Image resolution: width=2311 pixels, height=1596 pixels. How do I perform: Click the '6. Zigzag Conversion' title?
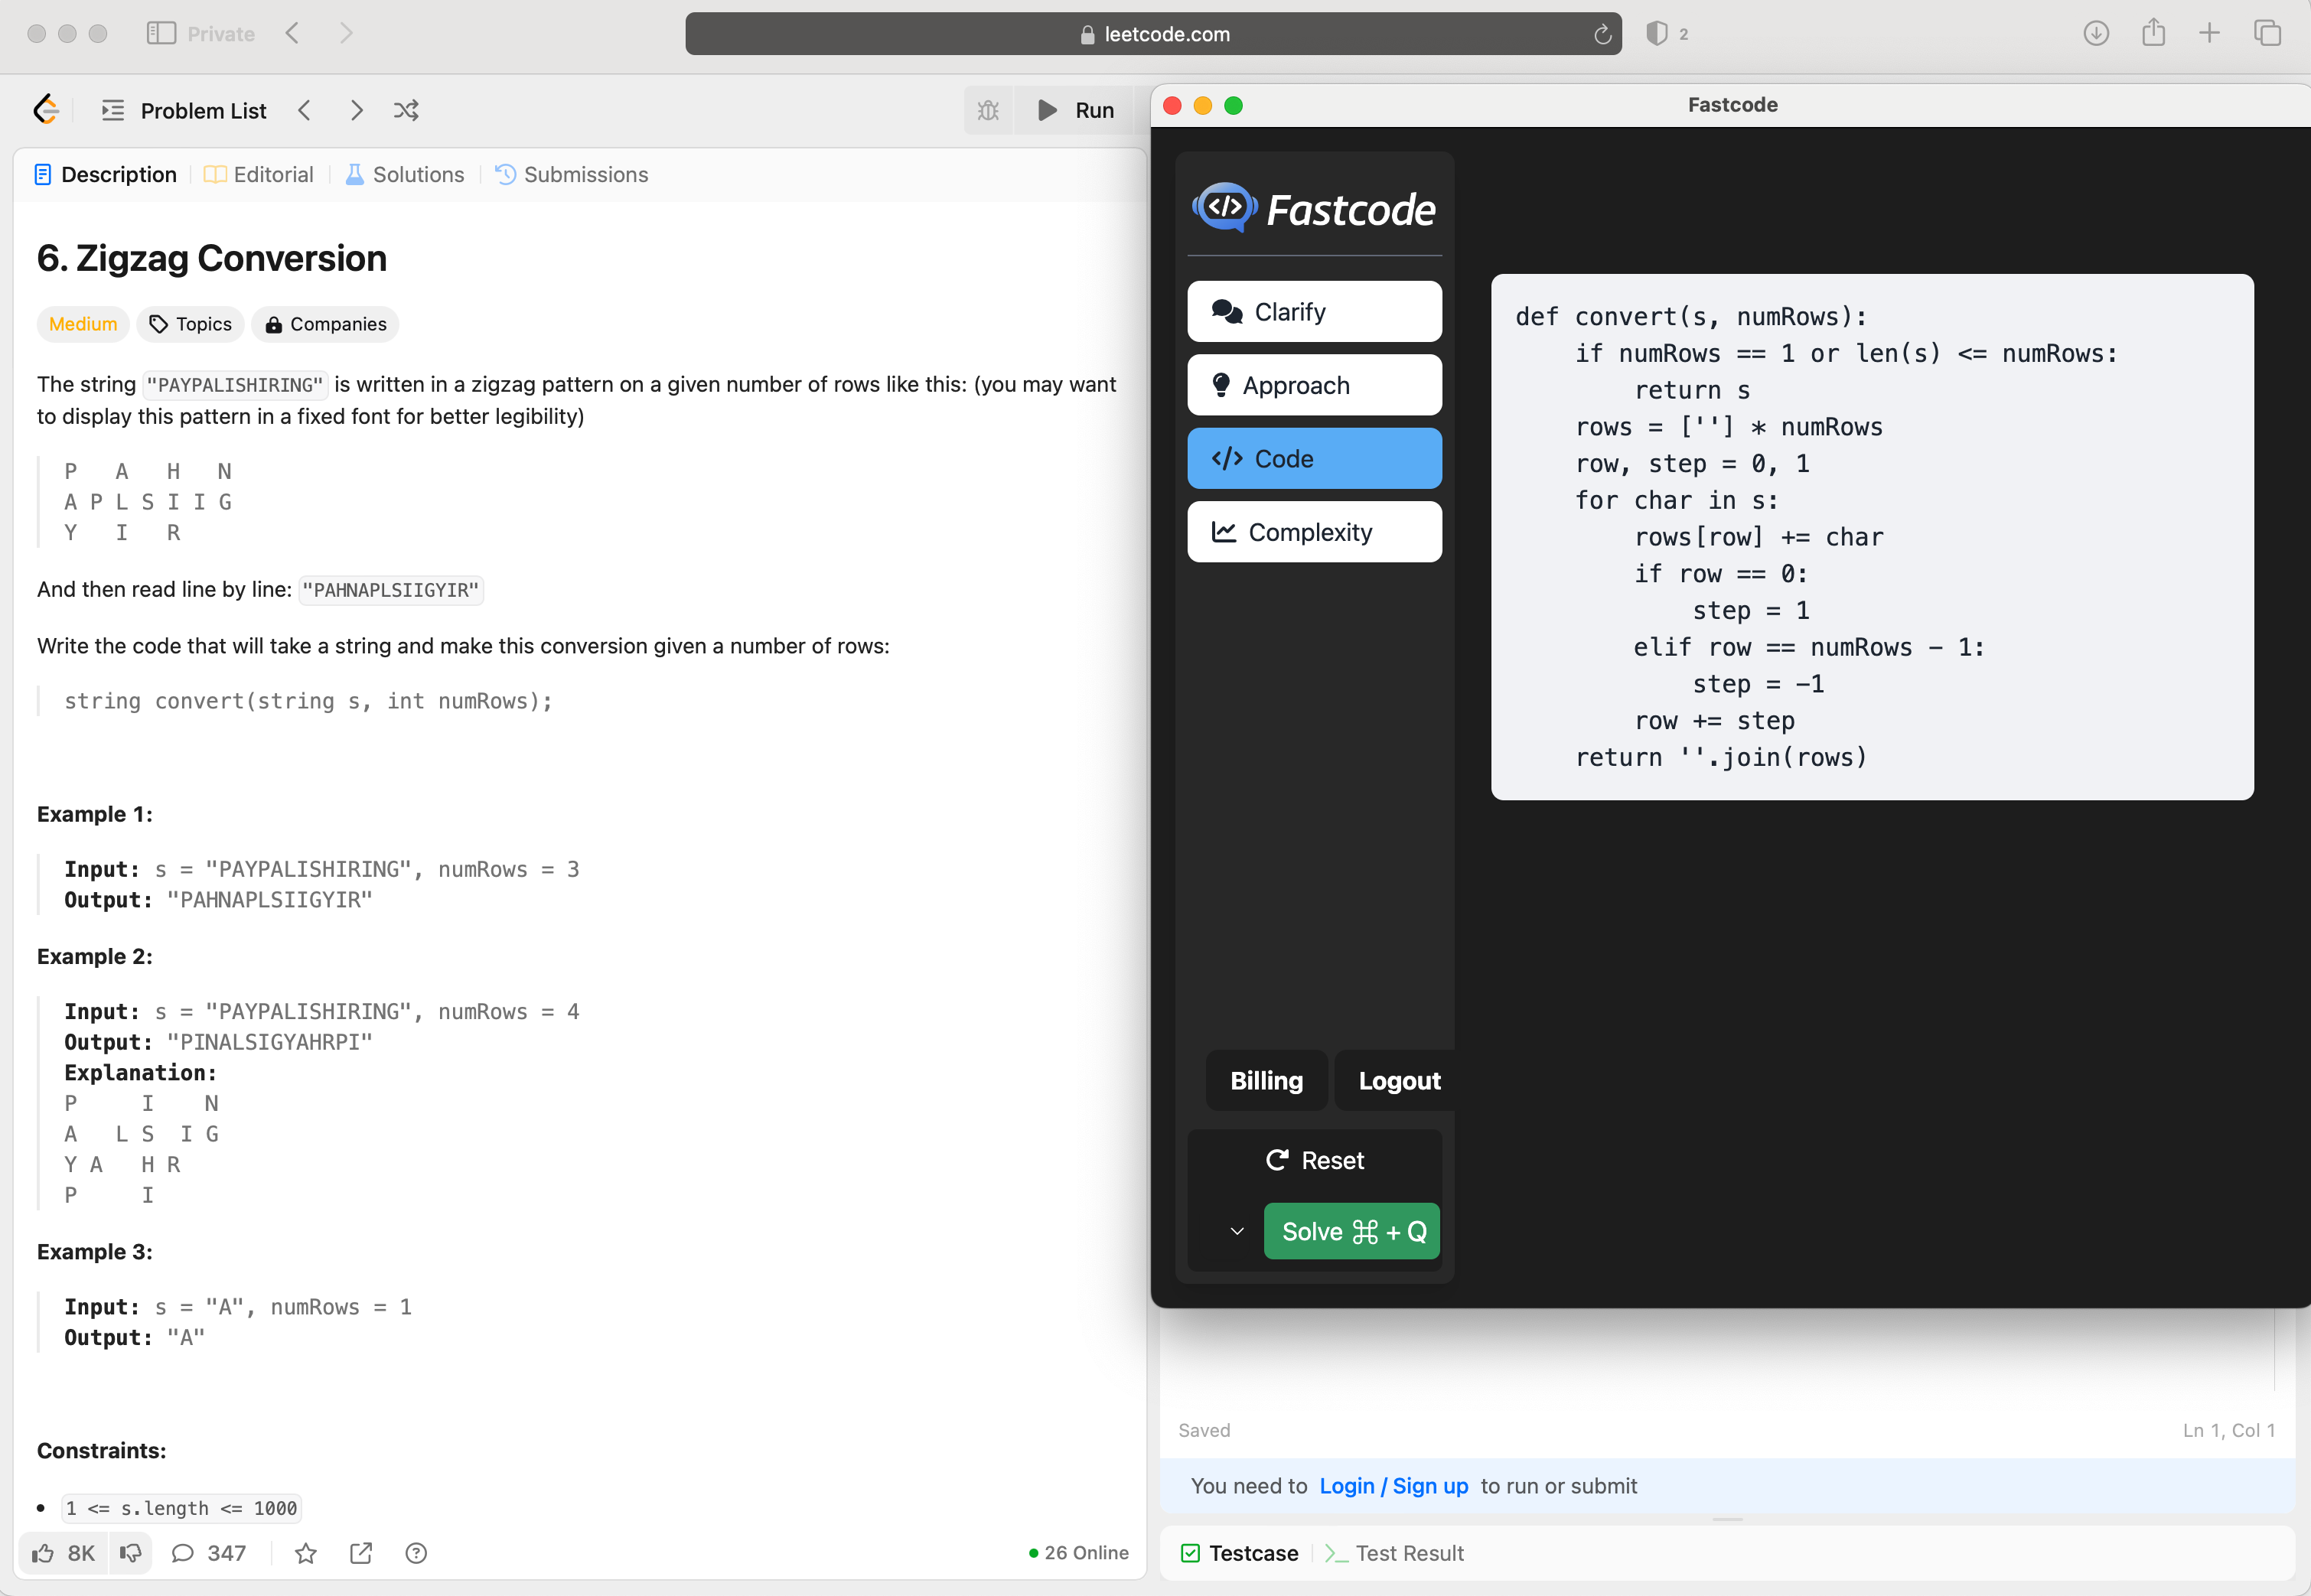click(x=212, y=258)
